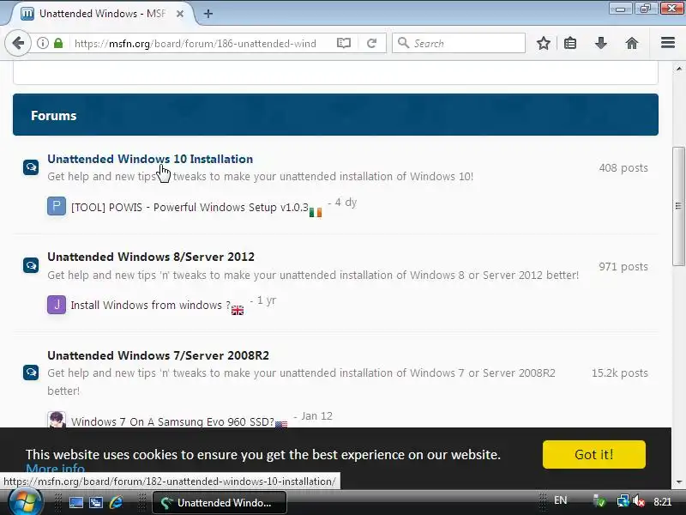This screenshot has width=686, height=515.
Task: Open the anime avatar beside Samsung Evo topic
Action: (57, 420)
